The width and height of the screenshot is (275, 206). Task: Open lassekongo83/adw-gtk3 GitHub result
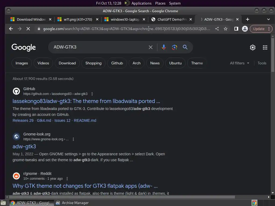[86, 101]
